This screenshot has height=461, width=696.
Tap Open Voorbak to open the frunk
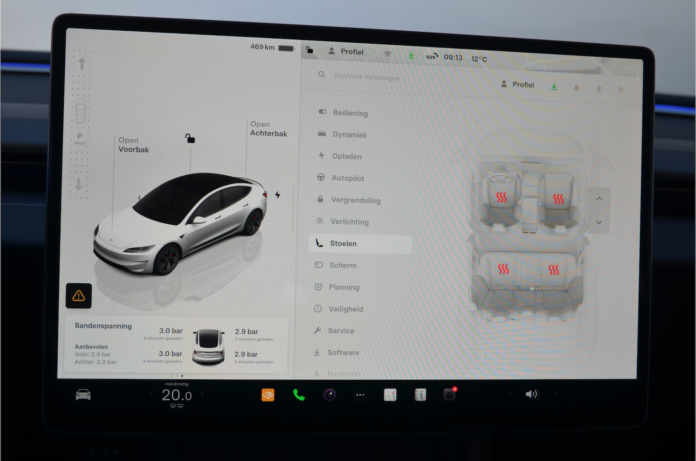coord(133,145)
